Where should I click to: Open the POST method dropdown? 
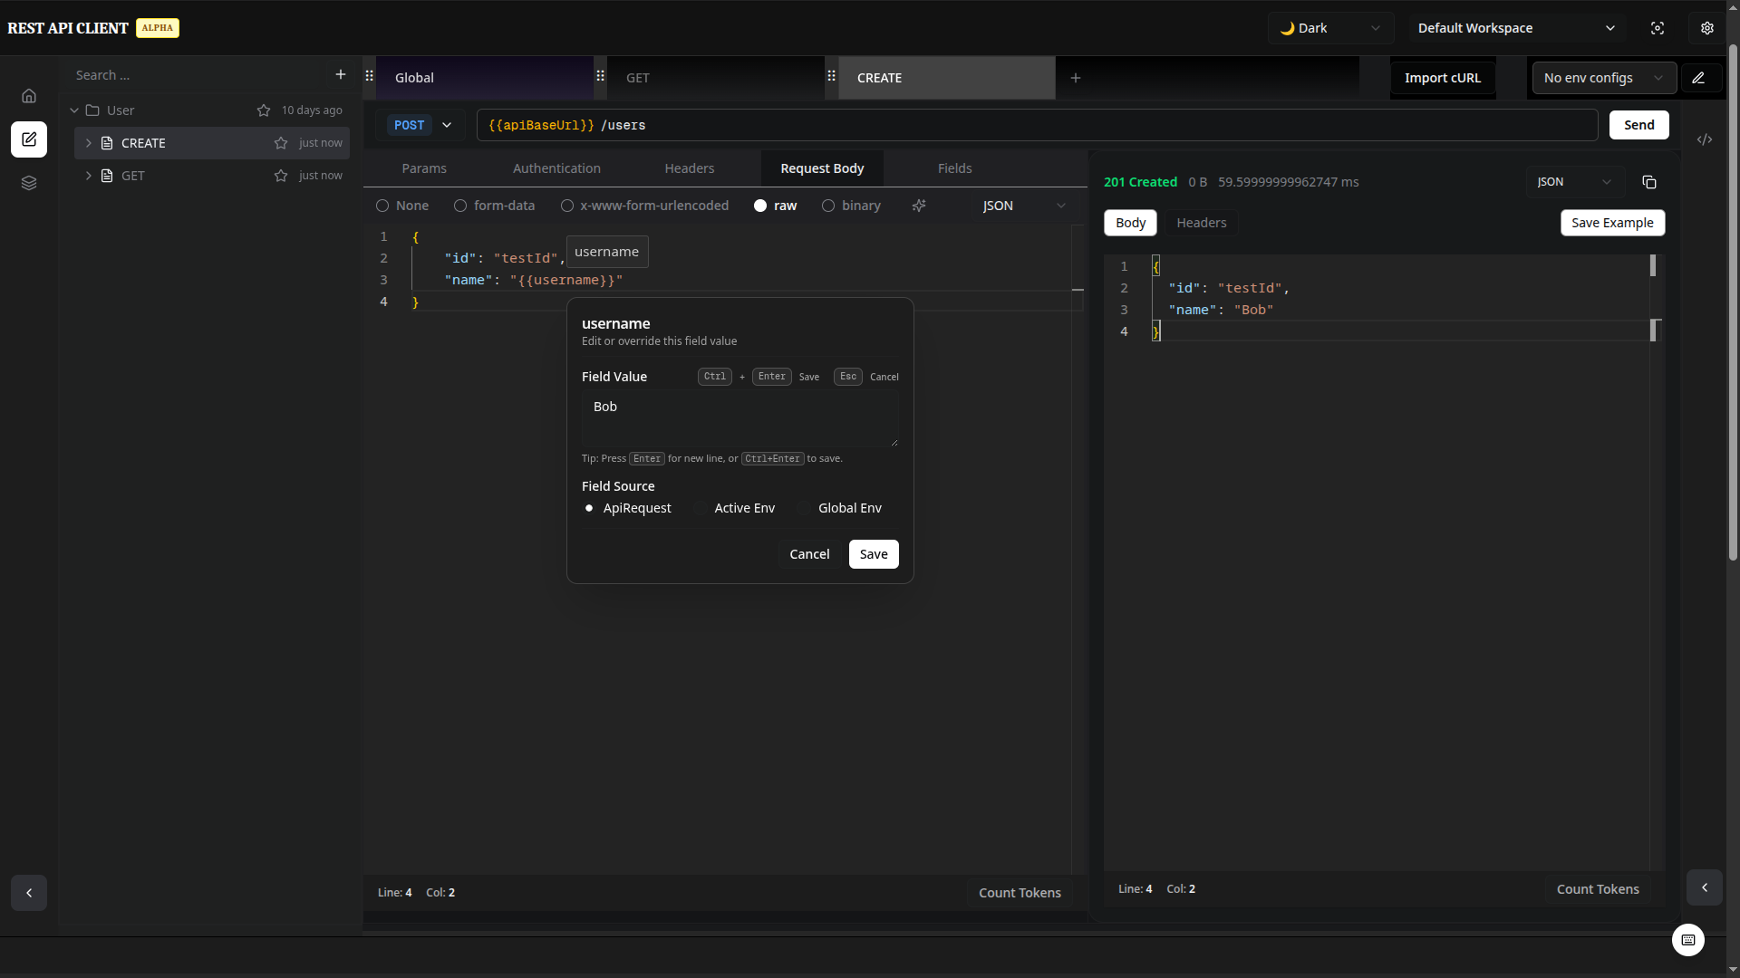421,125
